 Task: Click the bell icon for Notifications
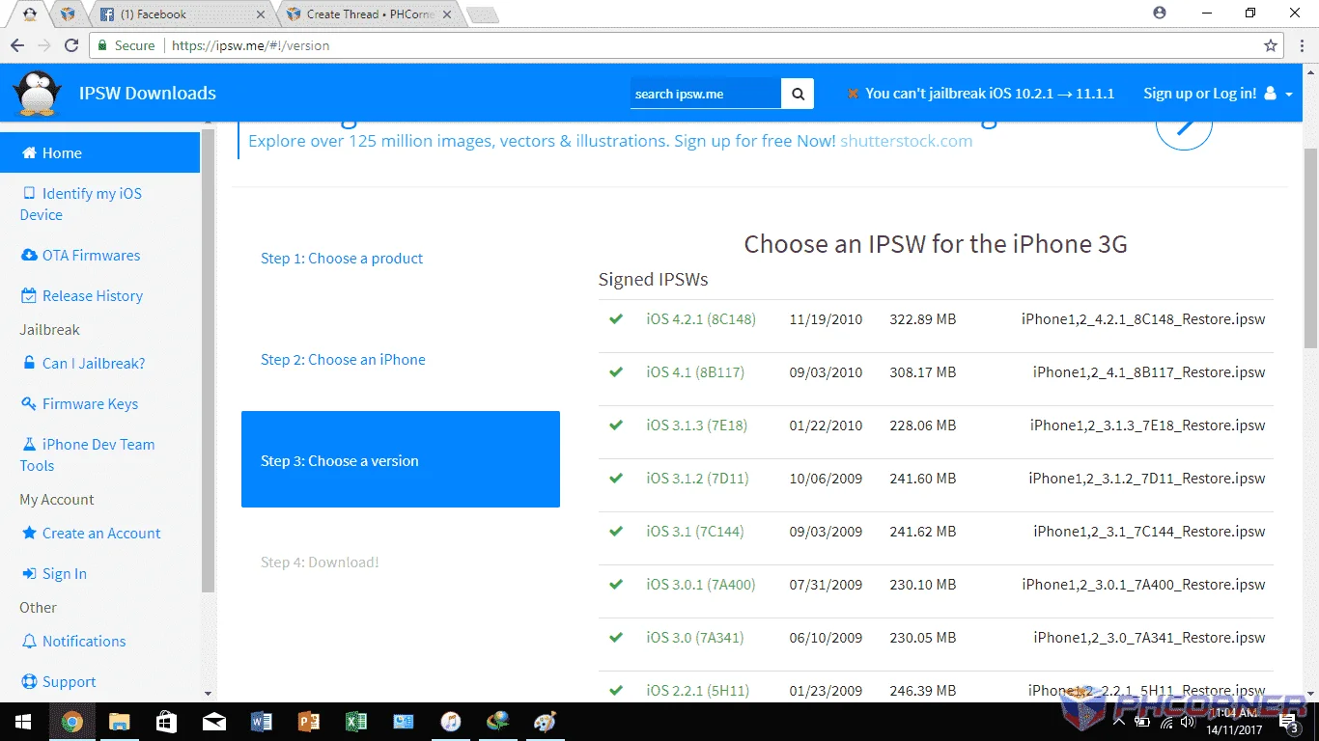tap(29, 642)
